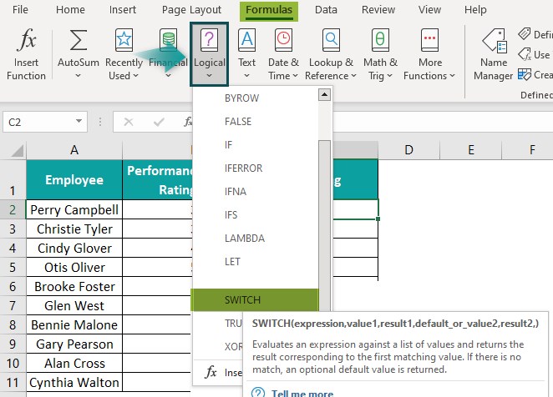Choose FALSE from Logical list

256,122
